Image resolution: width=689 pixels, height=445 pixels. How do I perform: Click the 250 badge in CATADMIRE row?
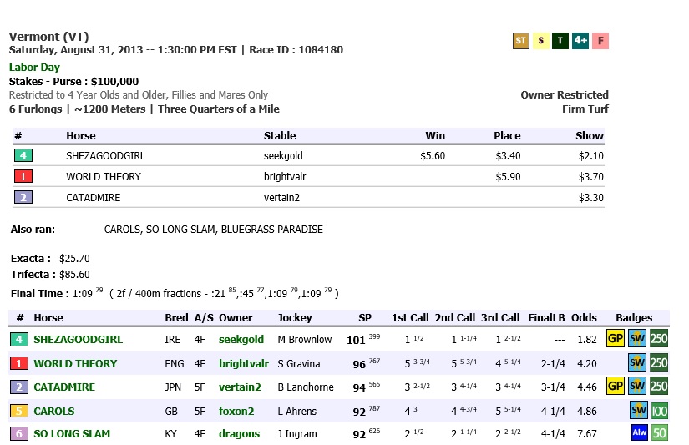[x=659, y=387]
